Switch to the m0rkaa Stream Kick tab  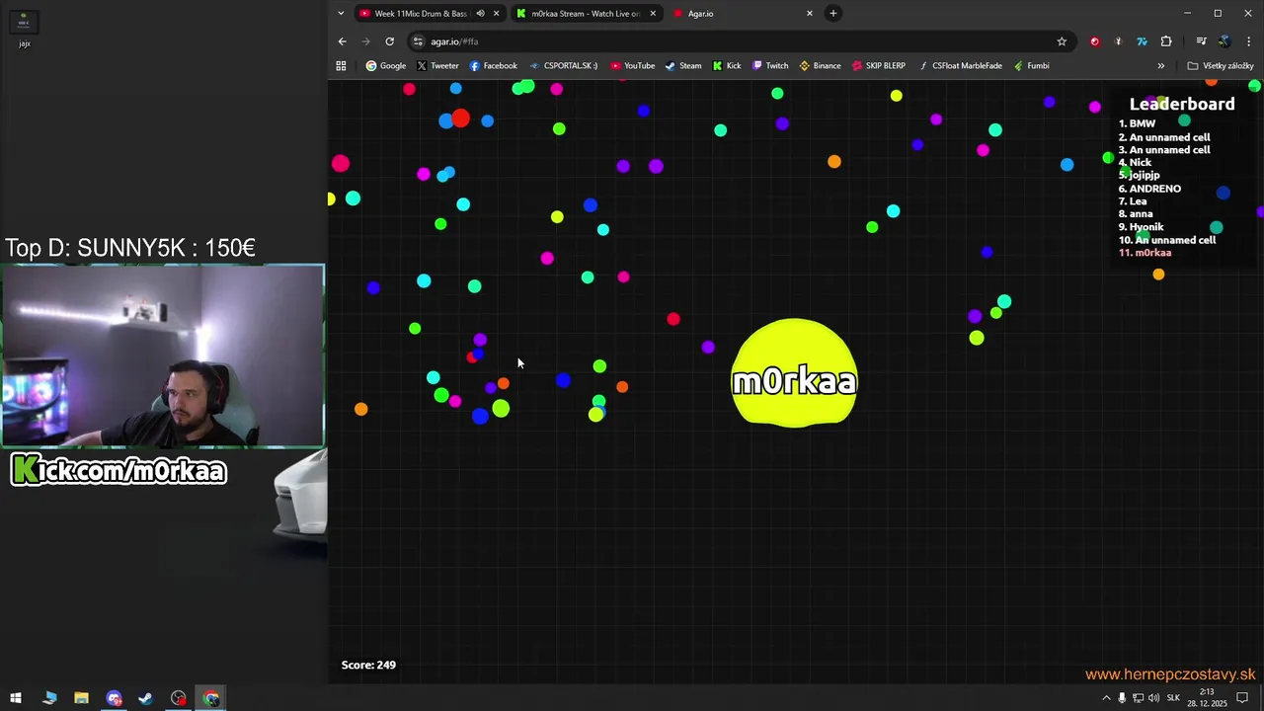point(586,14)
